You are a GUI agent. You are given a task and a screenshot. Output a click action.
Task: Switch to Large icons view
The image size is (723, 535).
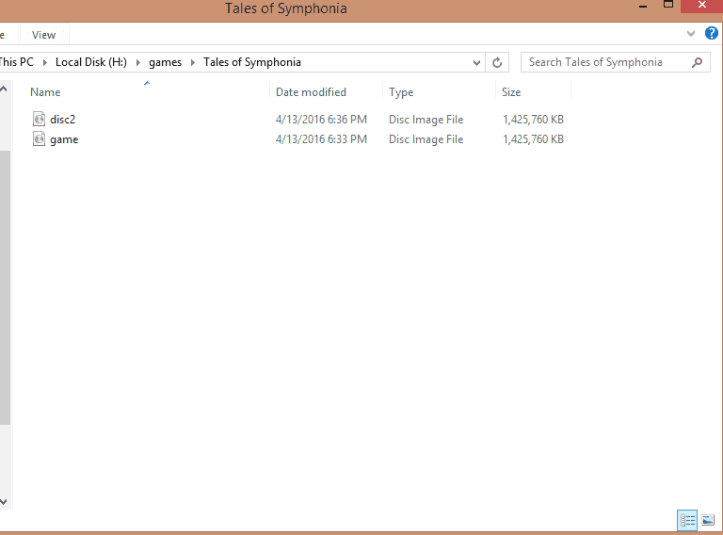[x=708, y=521]
